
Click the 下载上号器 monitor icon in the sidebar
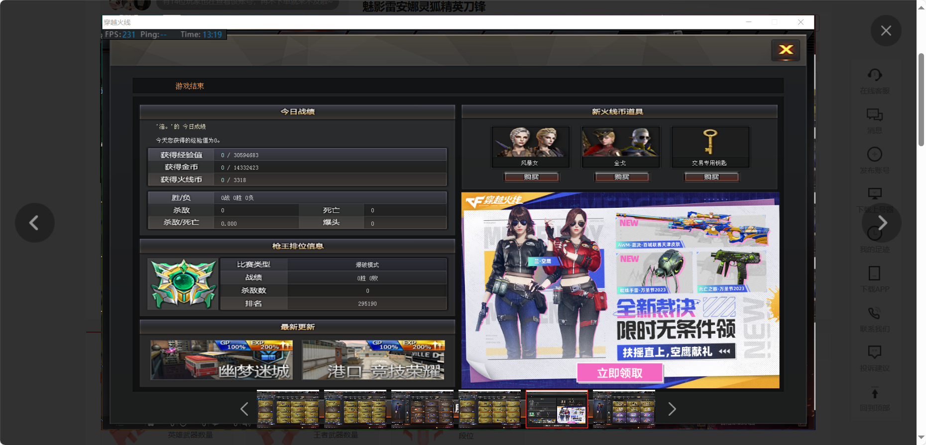[875, 193]
